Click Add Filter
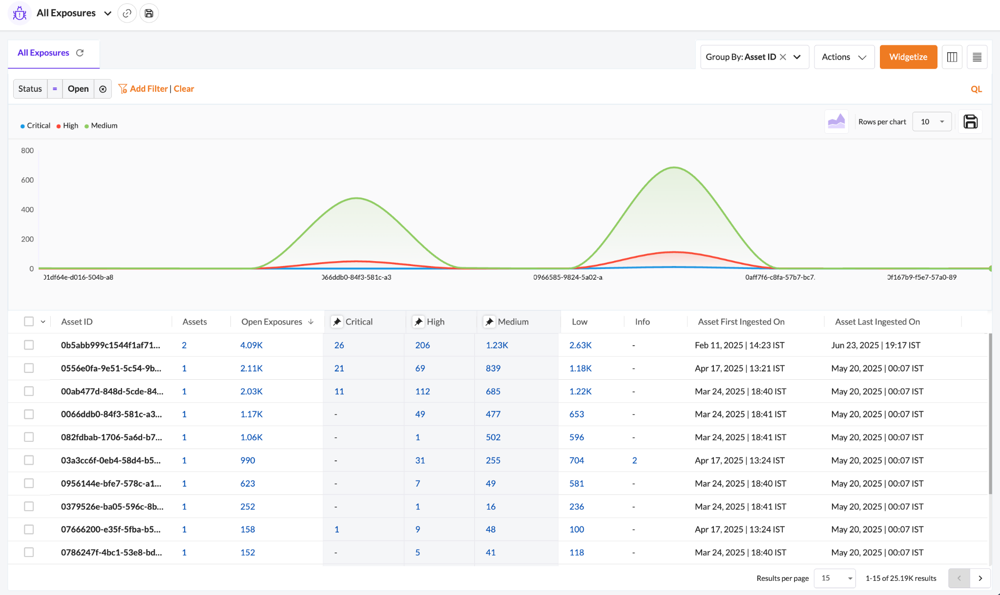 (144, 89)
